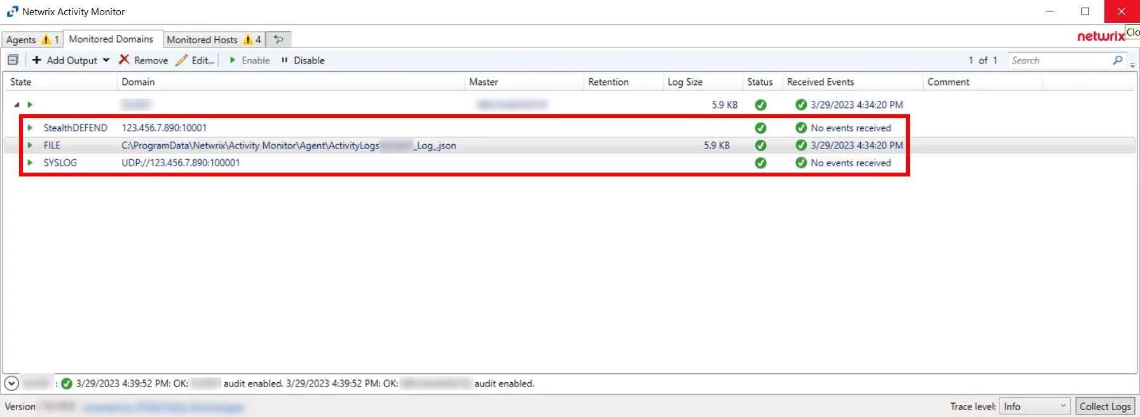The width and height of the screenshot is (1140, 417).
Task: Expand the status bar details chevron
Action: 11,383
